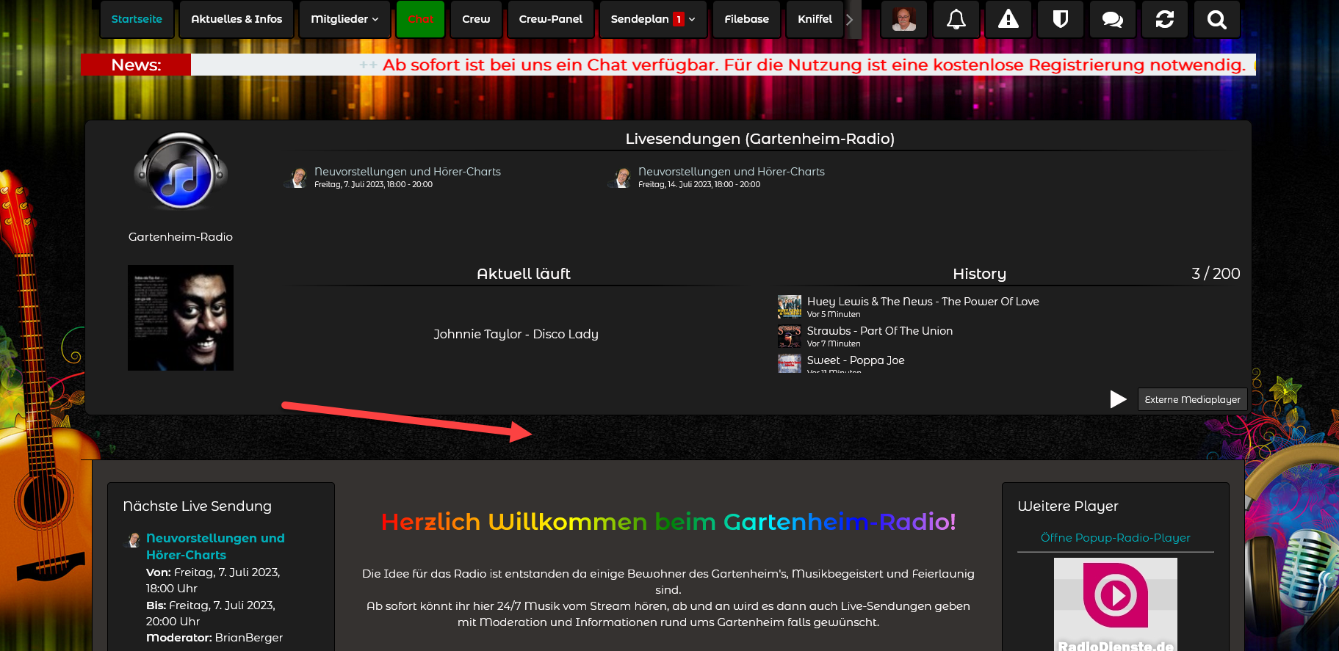Click the RadioDienste.de player image
The width and height of the screenshot is (1339, 651).
1115,603
